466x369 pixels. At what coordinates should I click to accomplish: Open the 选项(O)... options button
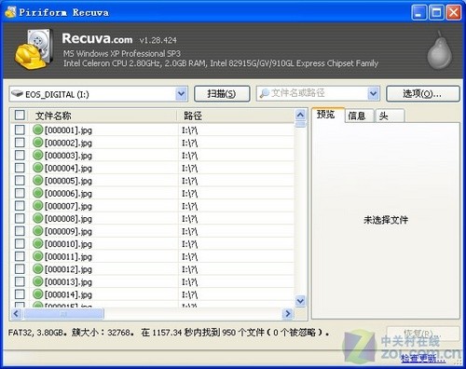point(422,93)
